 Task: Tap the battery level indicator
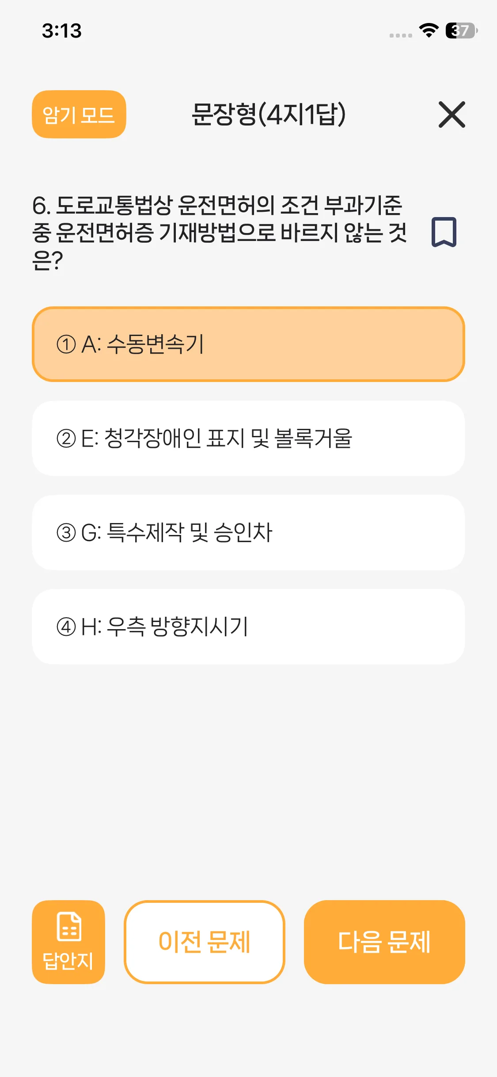(x=461, y=31)
